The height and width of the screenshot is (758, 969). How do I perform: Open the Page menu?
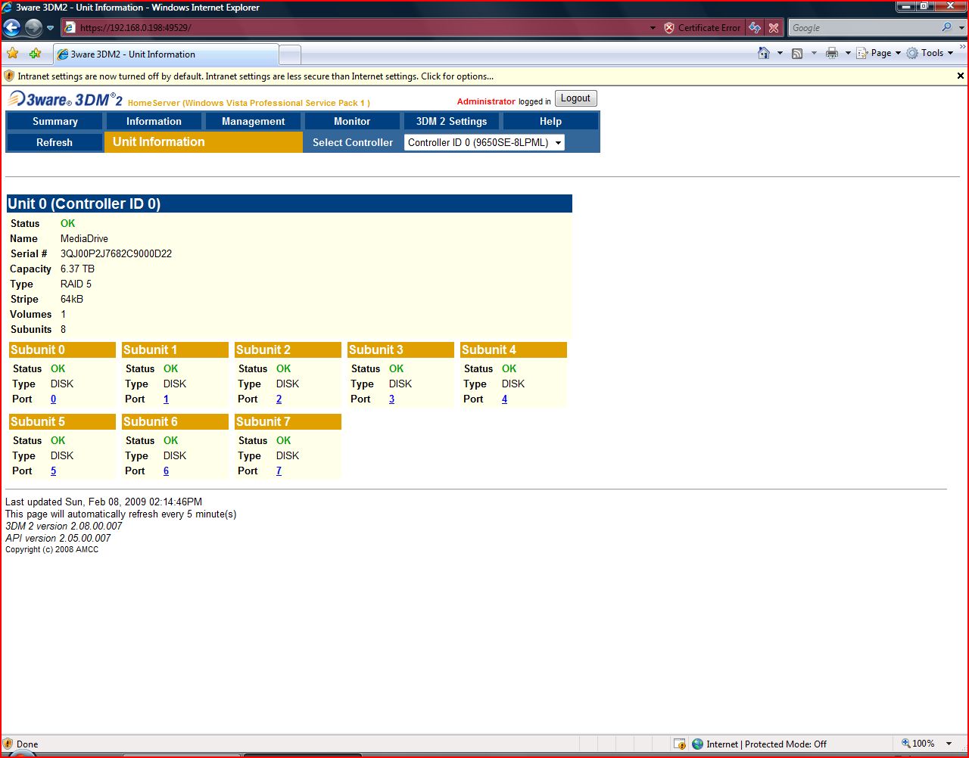tap(879, 53)
